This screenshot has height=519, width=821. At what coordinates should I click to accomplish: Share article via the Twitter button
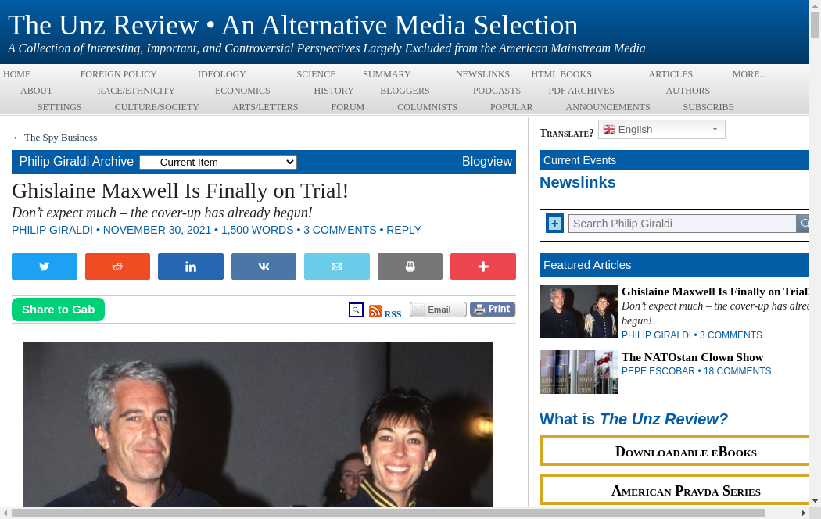point(45,267)
